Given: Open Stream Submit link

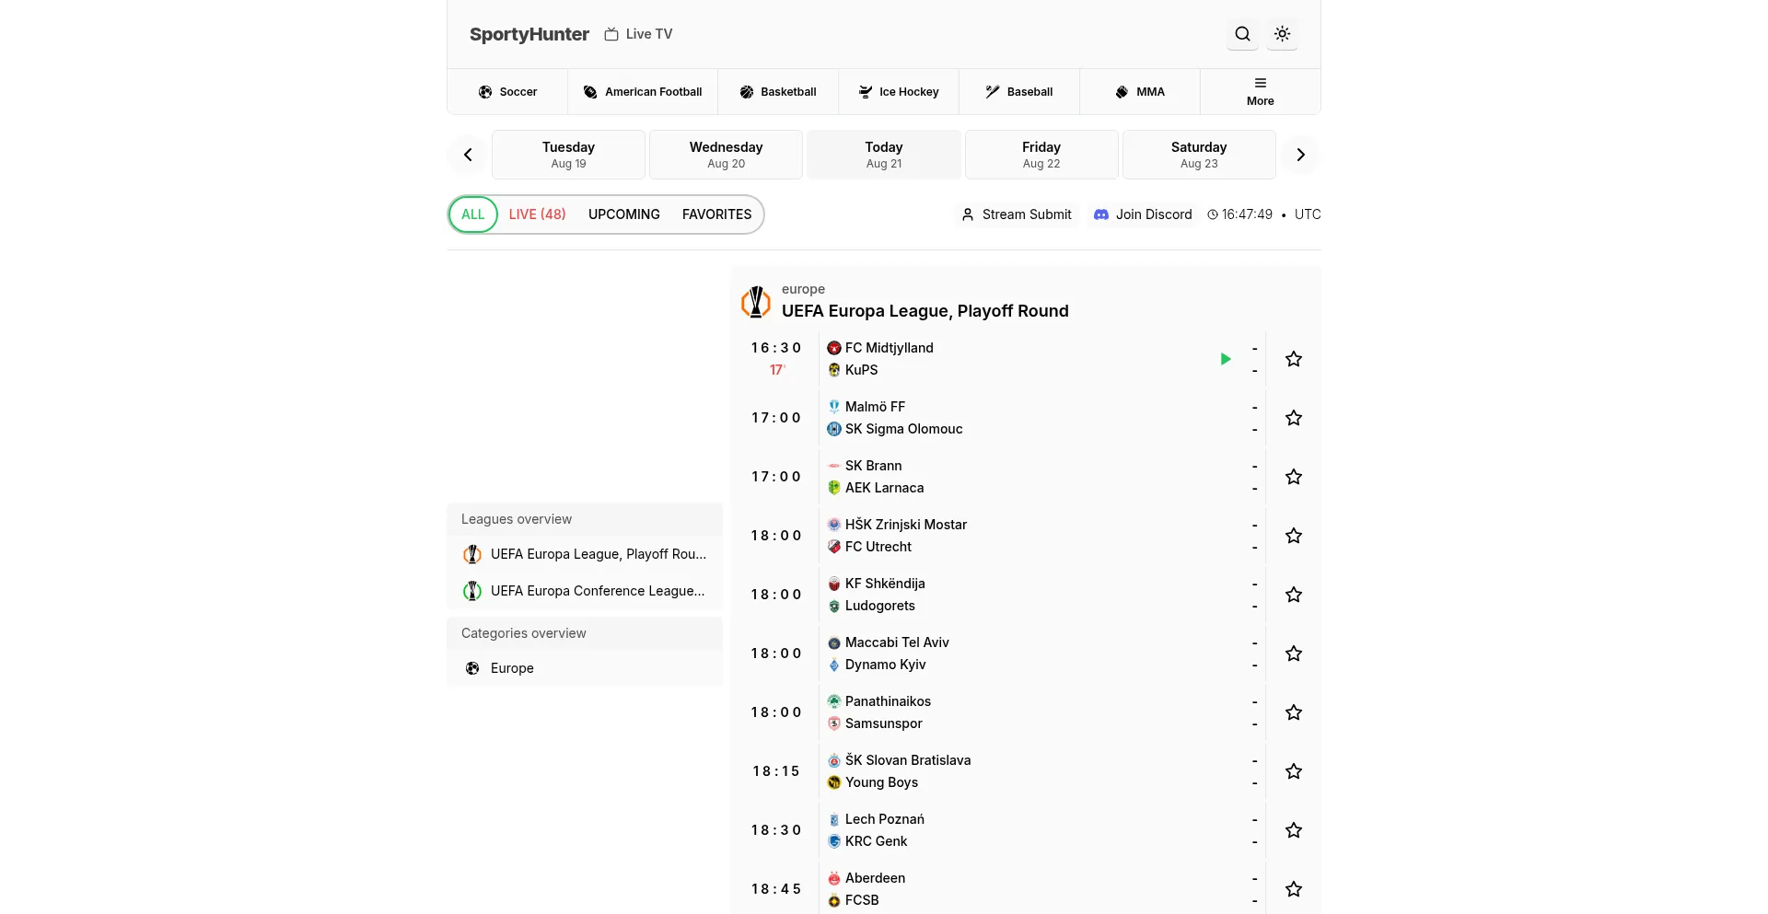Looking at the screenshot, I should (x=1017, y=214).
